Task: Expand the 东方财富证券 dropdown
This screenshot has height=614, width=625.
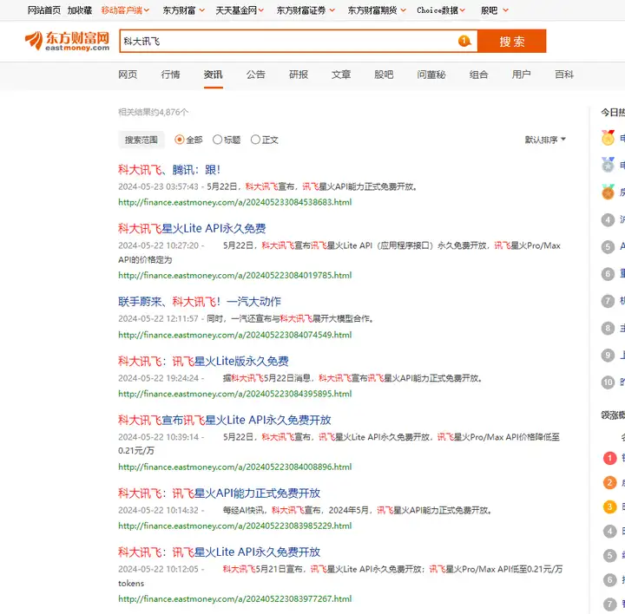Action: 306,10
